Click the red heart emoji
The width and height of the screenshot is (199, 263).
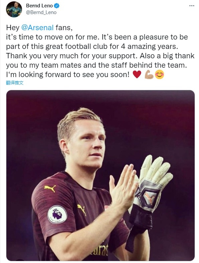click(137, 74)
